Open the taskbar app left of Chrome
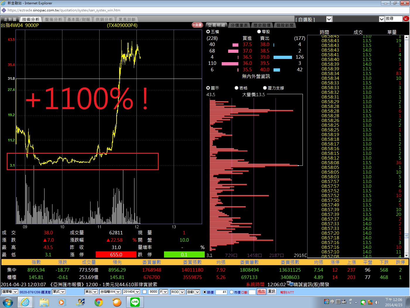The width and height of the screenshot is (410, 308). (x=80, y=302)
